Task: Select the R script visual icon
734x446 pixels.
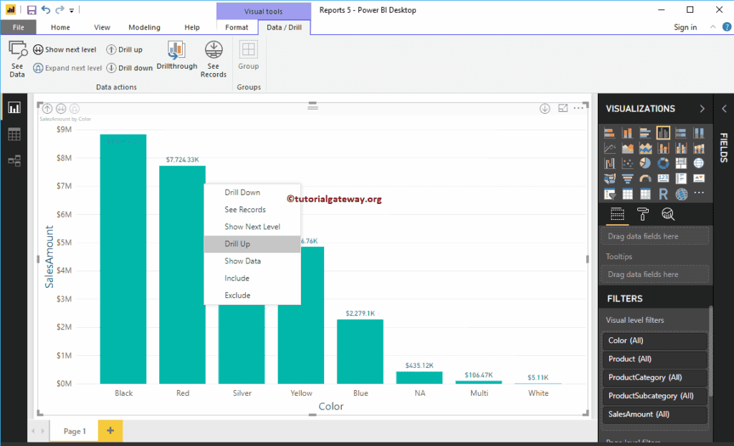Action: coord(664,195)
